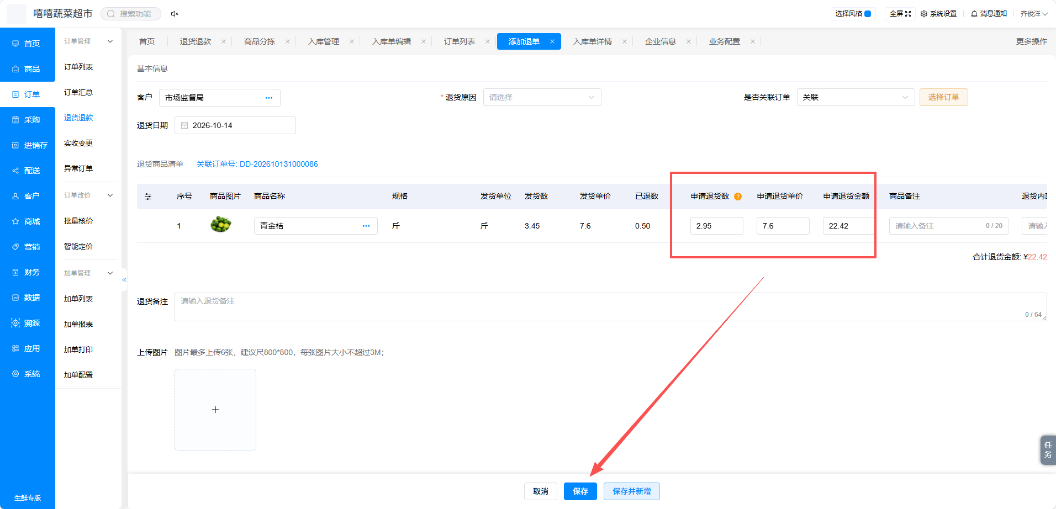Screen dimensions: 1056x509
Task: Open 系统设置 gear settings
Action: [938, 14]
